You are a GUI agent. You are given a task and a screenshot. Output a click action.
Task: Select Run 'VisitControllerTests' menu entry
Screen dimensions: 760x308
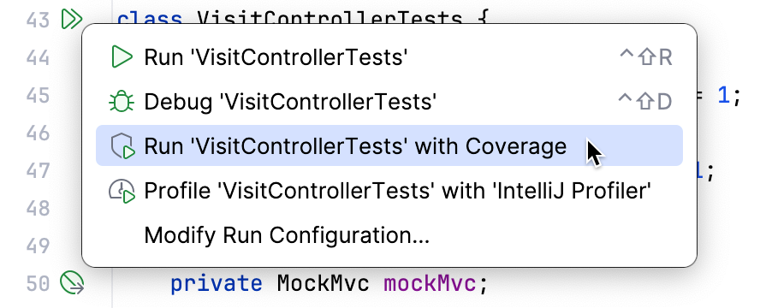[x=389, y=57]
